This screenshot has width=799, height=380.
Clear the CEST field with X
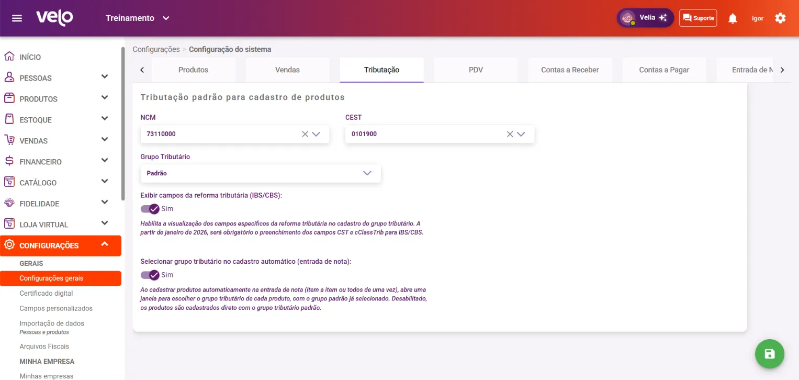click(510, 134)
